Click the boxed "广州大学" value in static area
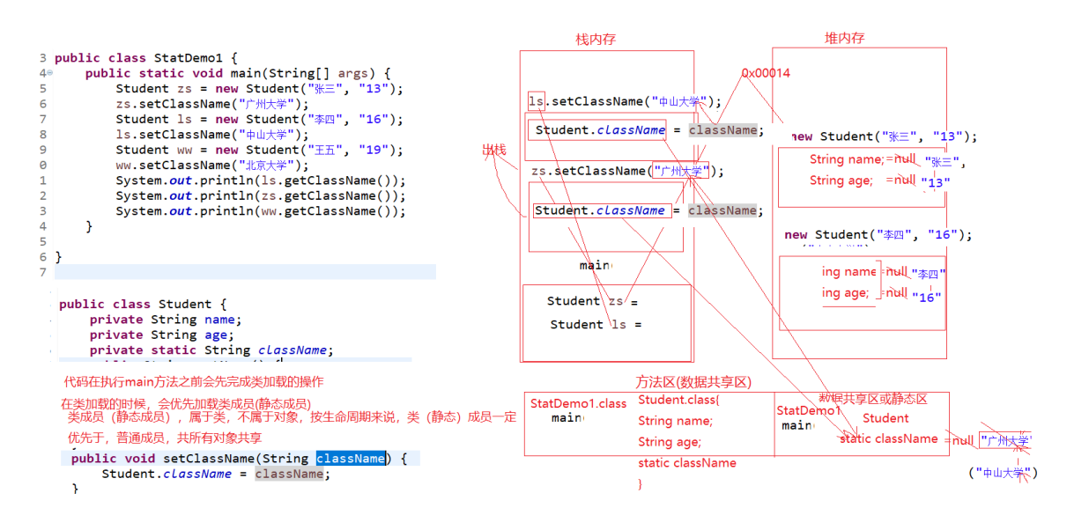This screenshot has width=1089, height=530. [1004, 440]
